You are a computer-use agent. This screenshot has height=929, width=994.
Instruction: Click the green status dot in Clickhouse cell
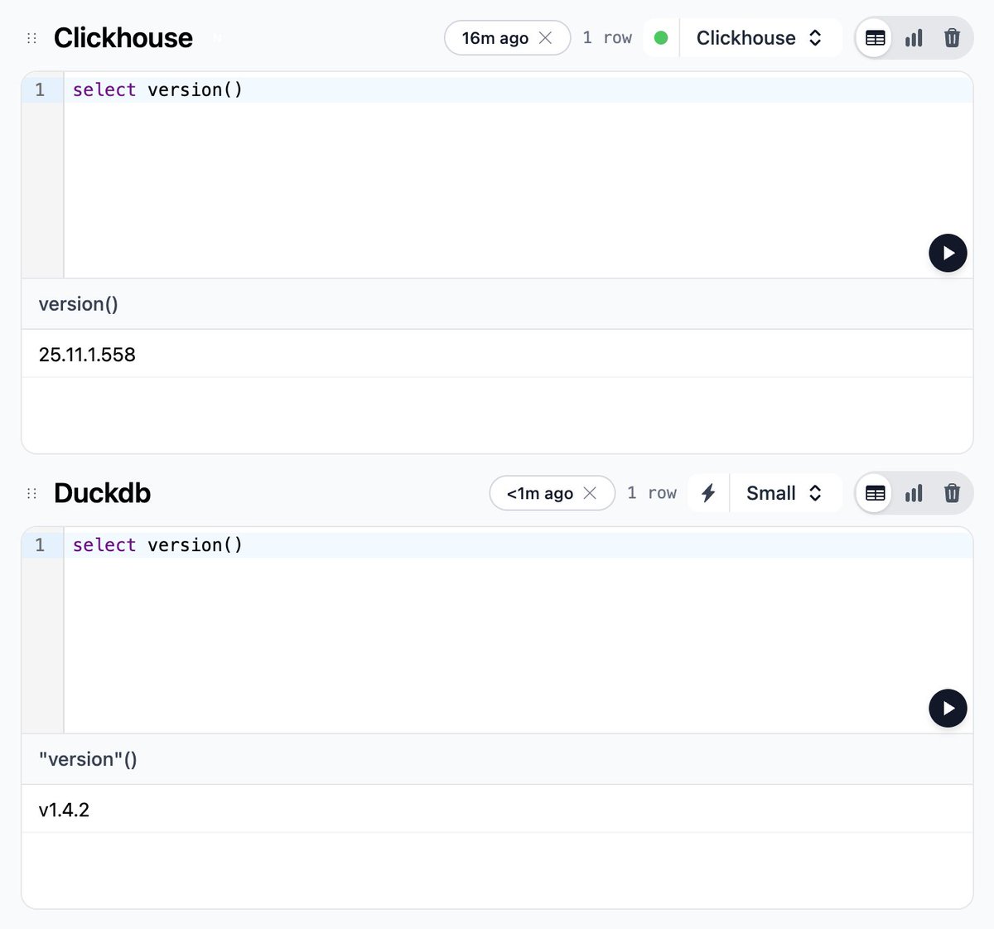661,38
